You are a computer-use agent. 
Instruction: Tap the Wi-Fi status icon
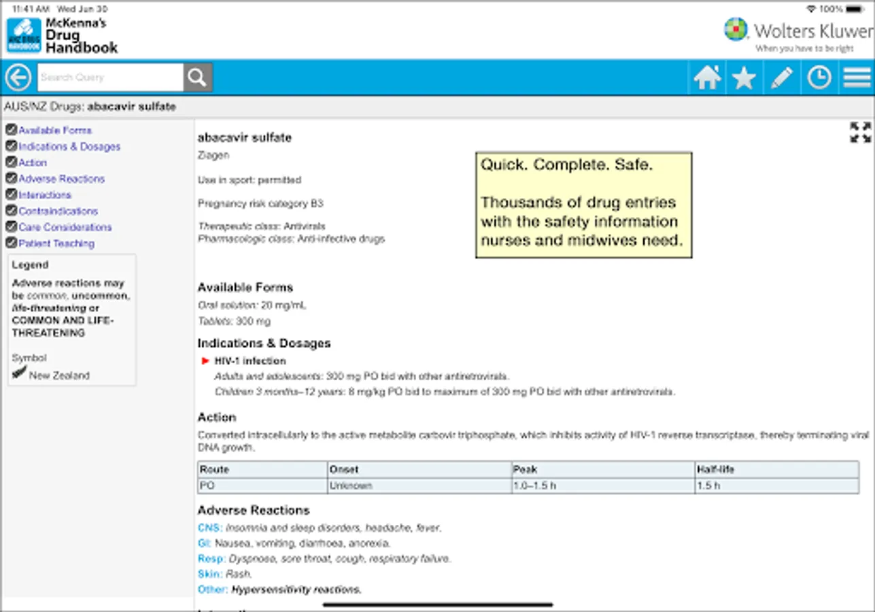(x=811, y=9)
